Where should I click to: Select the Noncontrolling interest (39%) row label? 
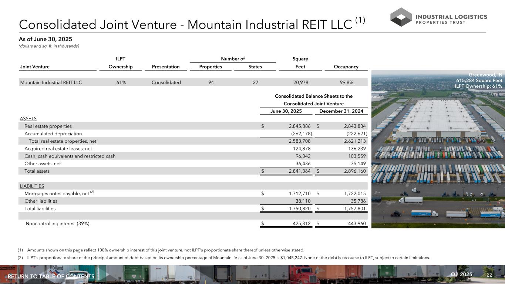pos(57,223)
